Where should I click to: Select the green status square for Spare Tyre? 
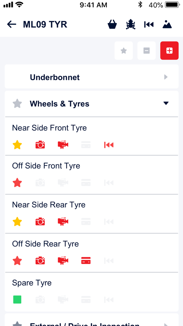tap(17, 299)
